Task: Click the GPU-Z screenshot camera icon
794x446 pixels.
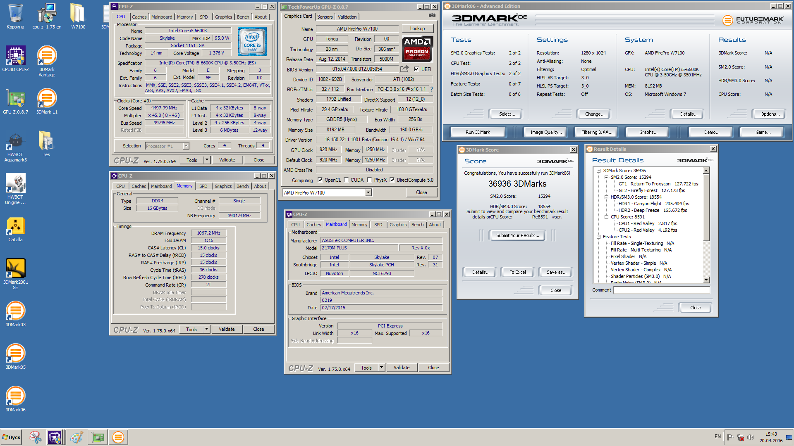Action: point(432,15)
